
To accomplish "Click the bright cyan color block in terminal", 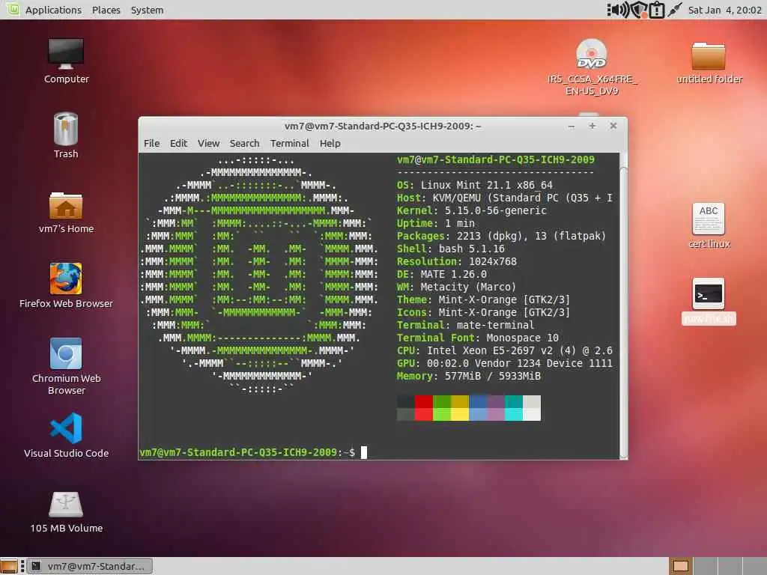I will click(514, 414).
